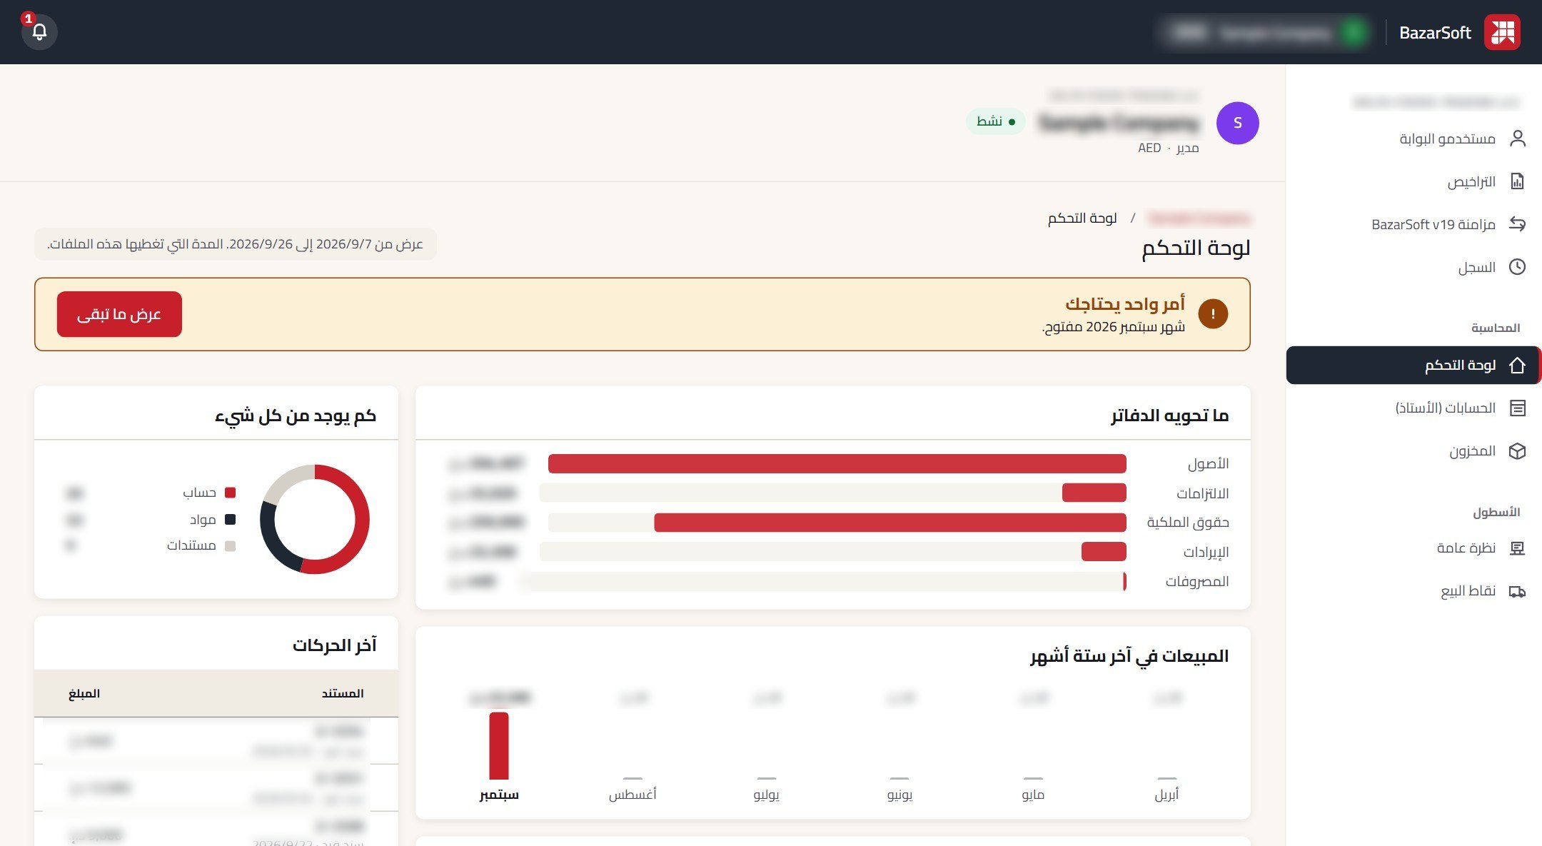Open مزامنة BazarSoft v19 item
The image size is (1542, 846).
pos(1413,224)
